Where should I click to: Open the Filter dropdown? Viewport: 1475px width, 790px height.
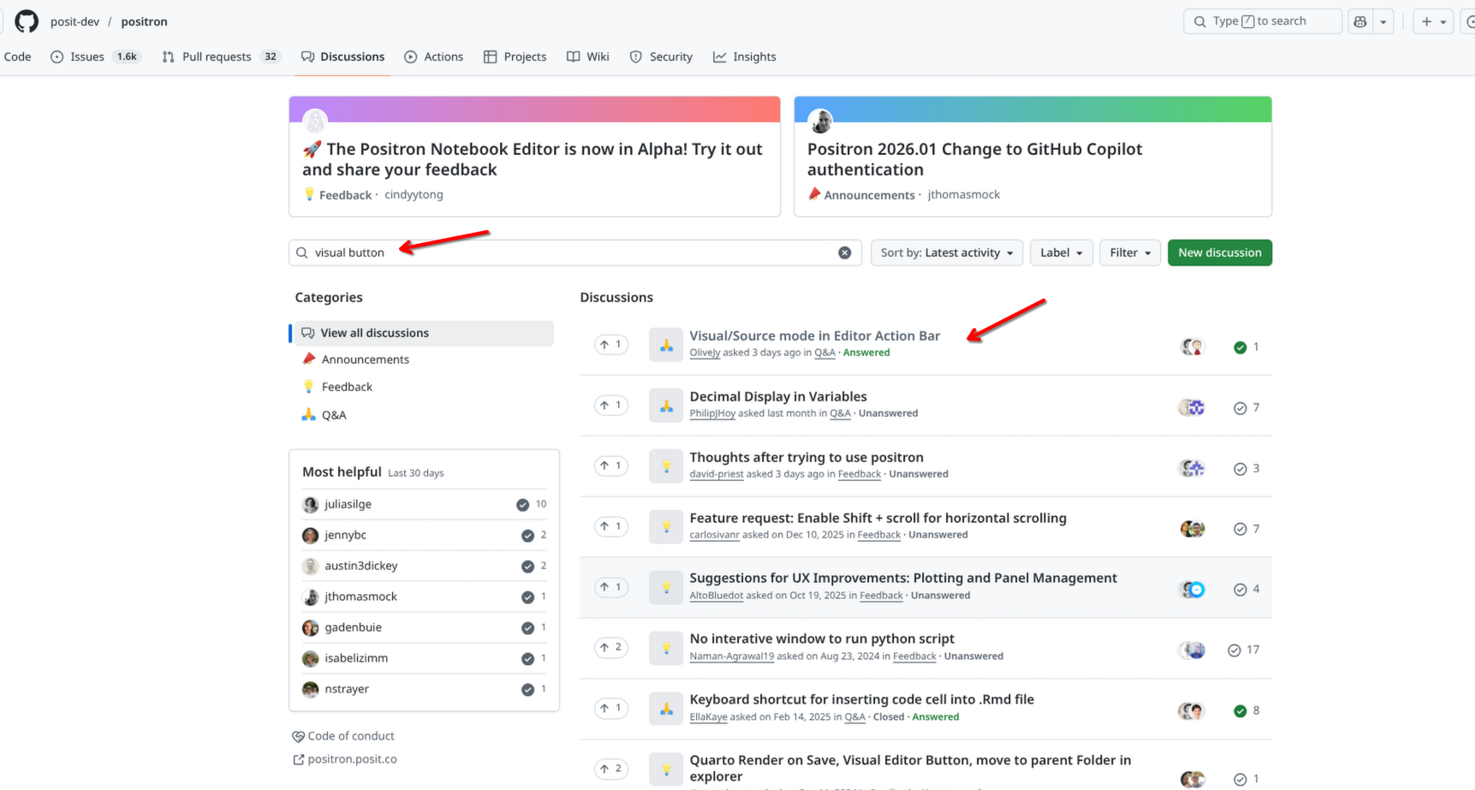pyautogui.click(x=1129, y=252)
